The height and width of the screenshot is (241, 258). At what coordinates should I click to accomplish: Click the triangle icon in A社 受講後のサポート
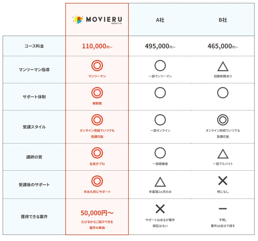click(x=160, y=182)
